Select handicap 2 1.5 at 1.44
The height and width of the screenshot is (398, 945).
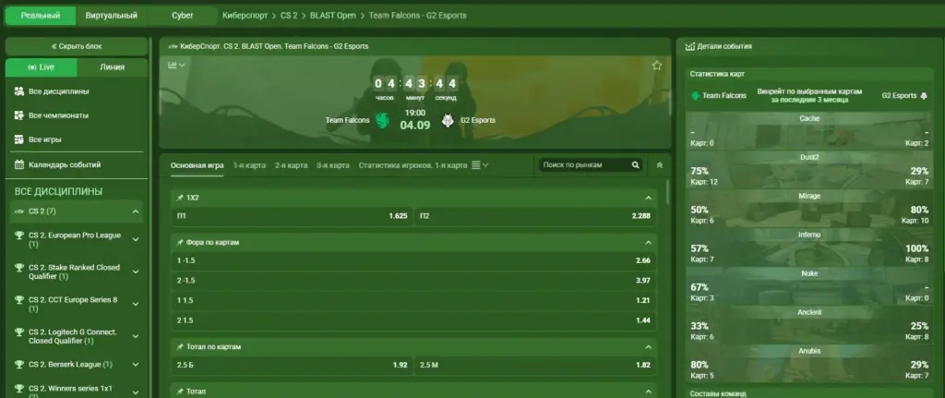coord(414,320)
